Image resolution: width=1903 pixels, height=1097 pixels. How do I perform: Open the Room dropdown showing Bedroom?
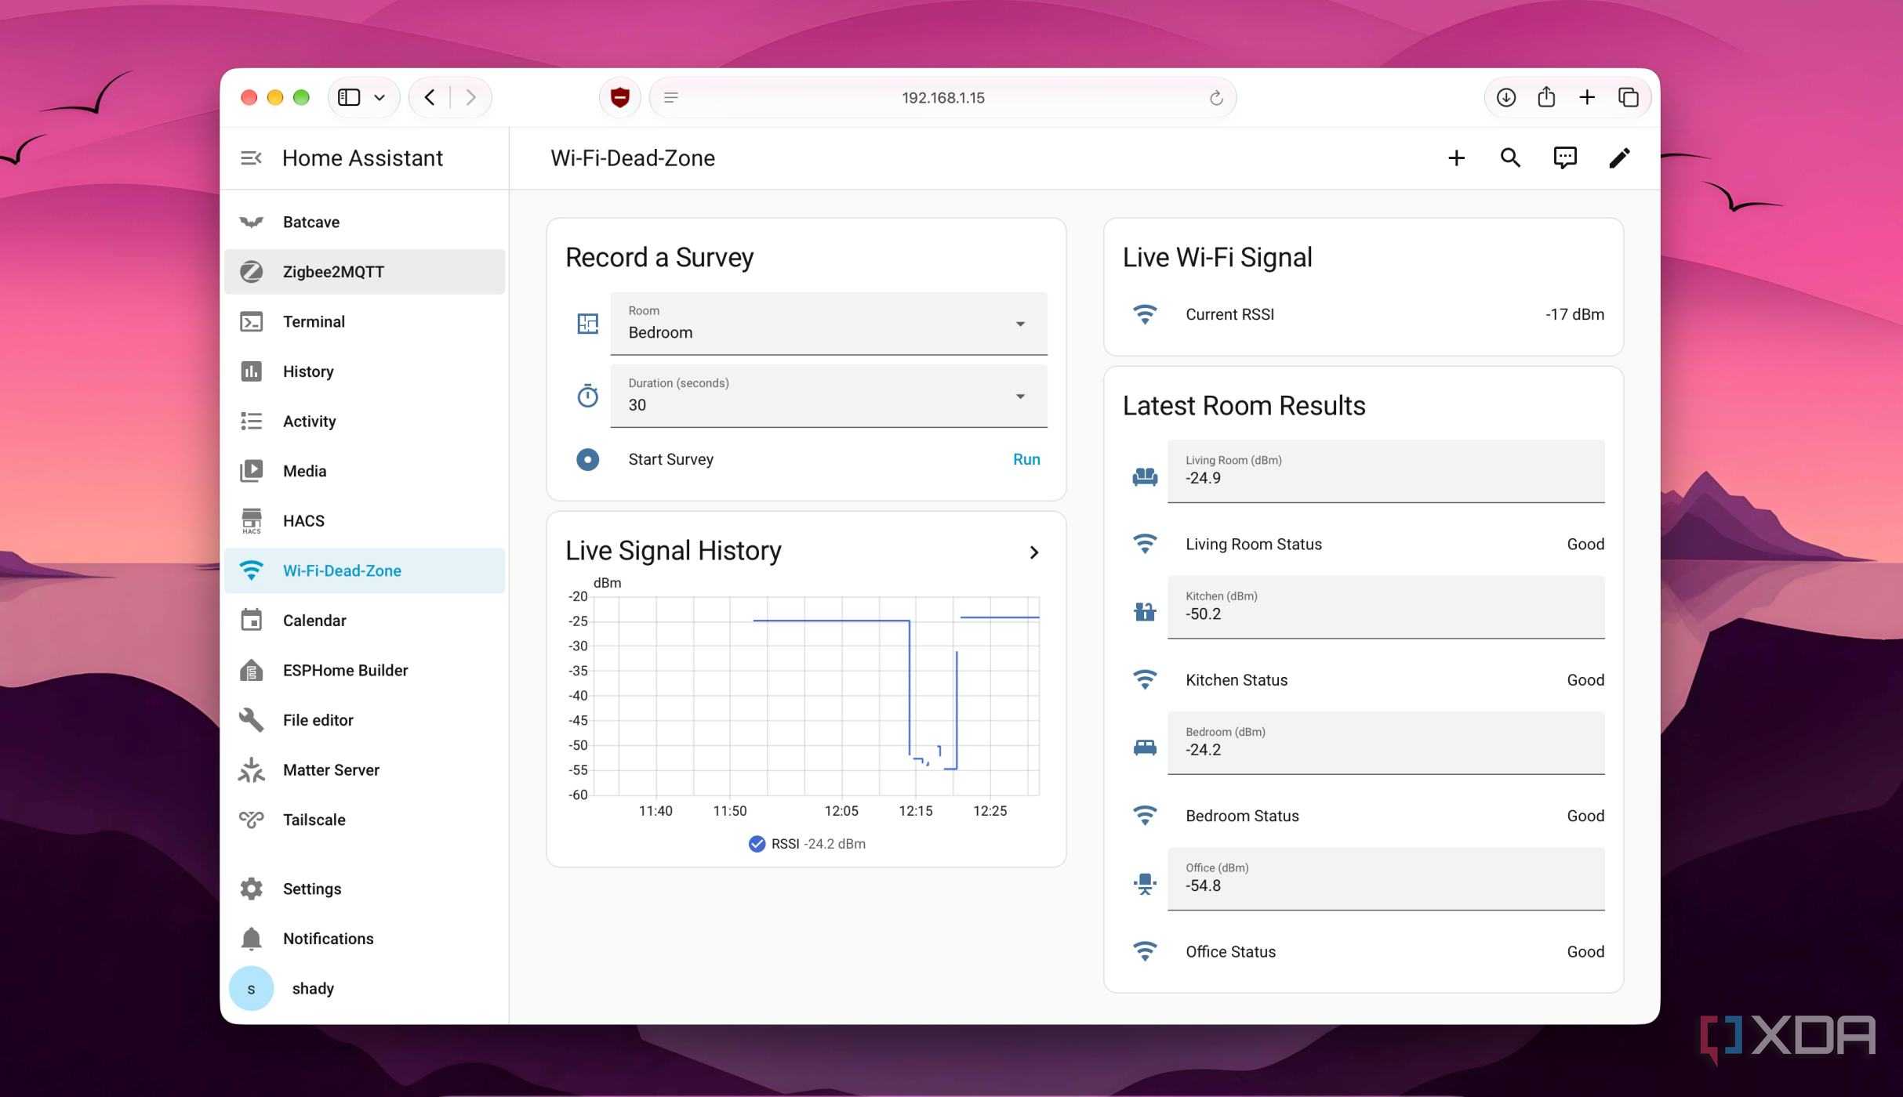pyautogui.click(x=829, y=324)
